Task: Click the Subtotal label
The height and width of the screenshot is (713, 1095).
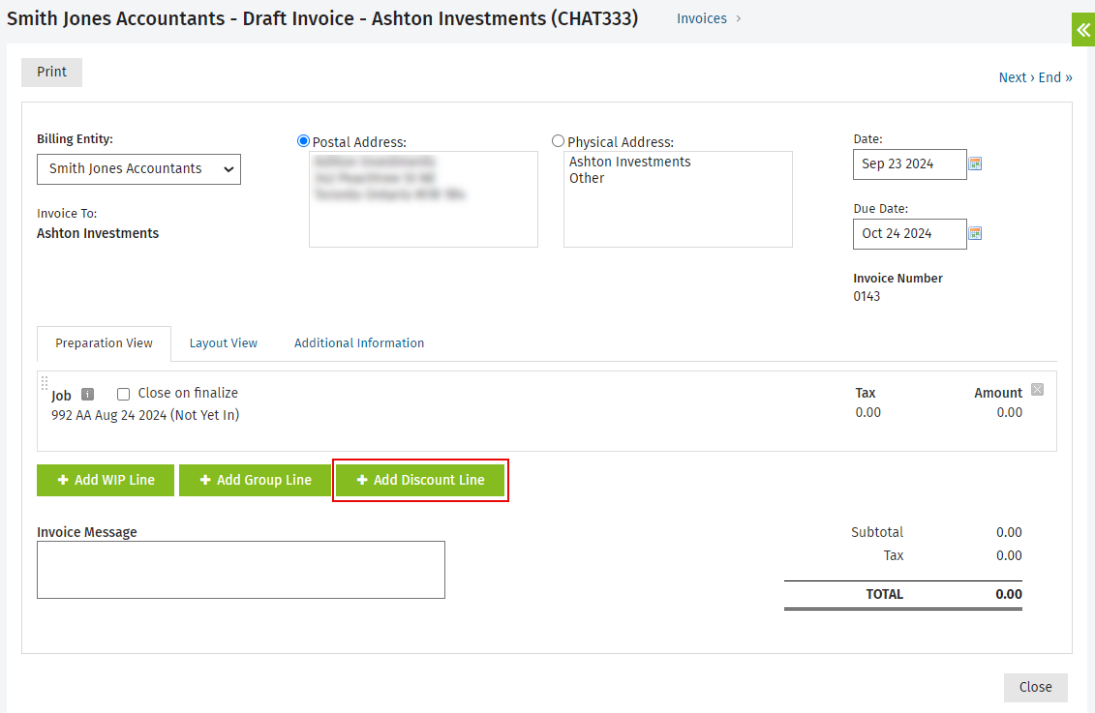Action: click(877, 532)
